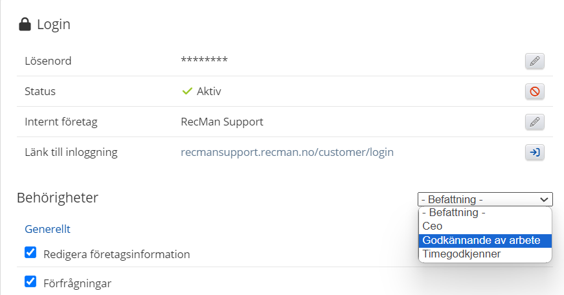This screenshot has width=564, height=295.
Task: Click the Länk till inloggning label
Action: pos(71,152)
